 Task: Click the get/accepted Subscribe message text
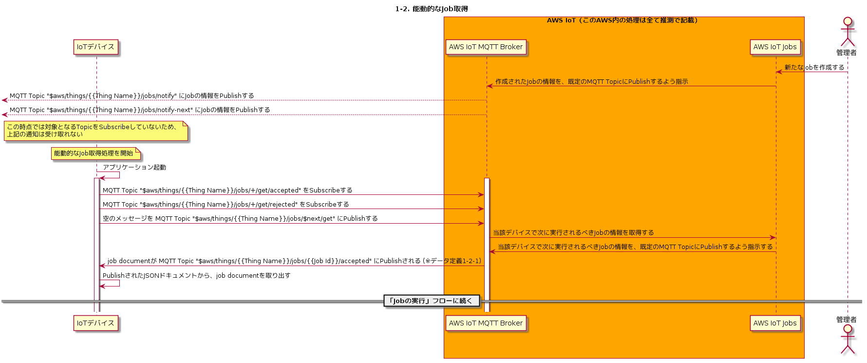click(x=227, y=191)
